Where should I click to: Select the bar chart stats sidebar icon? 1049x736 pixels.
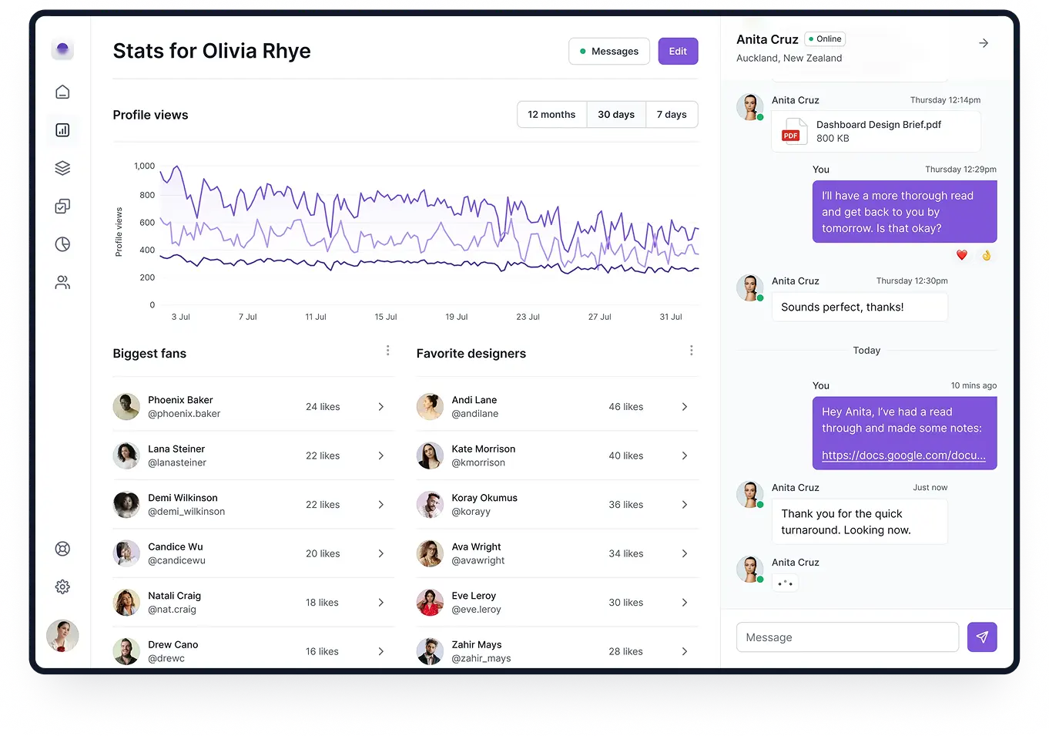tap(62, 130)
